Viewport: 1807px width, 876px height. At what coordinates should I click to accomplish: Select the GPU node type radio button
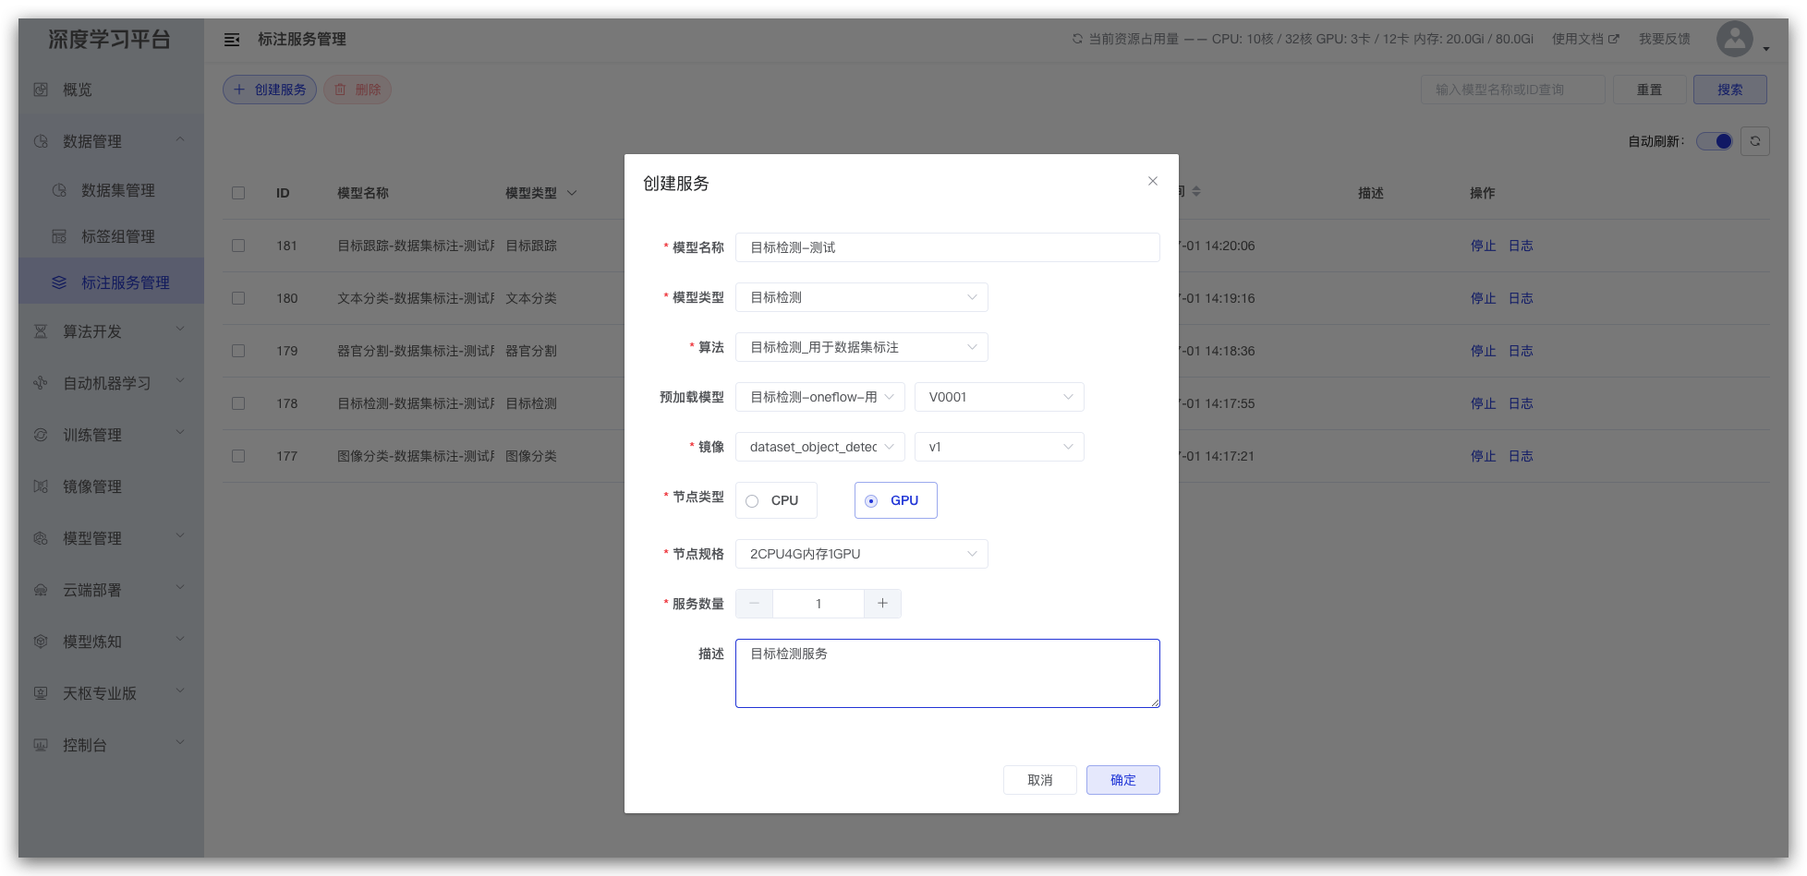click(871, 501)
